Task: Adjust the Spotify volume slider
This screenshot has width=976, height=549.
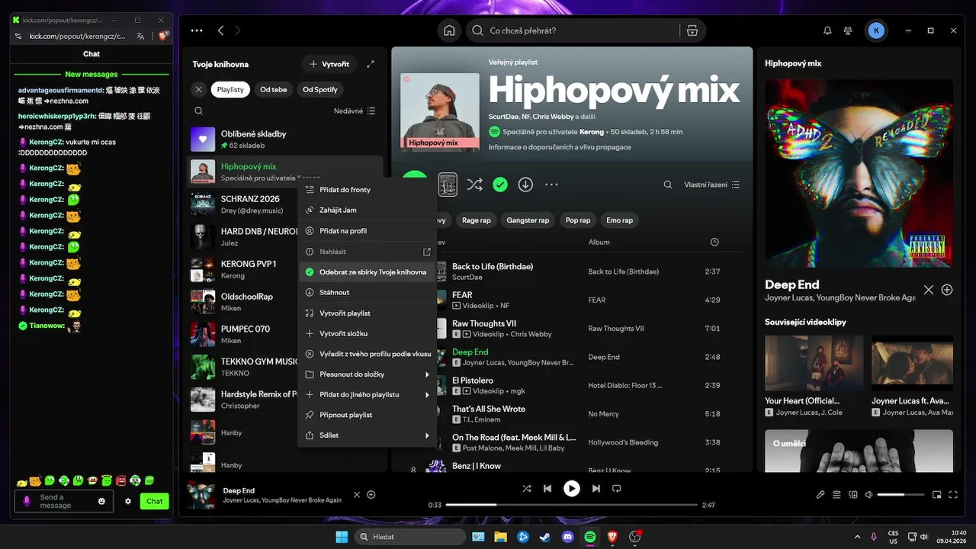Action: (x=901, y=495)
